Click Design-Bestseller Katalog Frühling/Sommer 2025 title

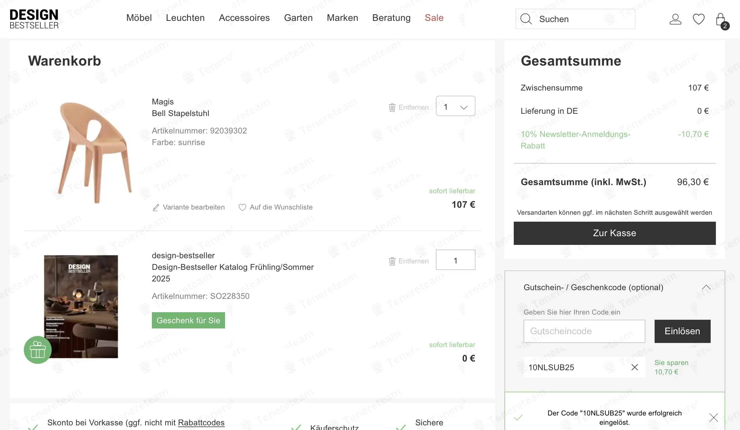[x=233, y=273]
